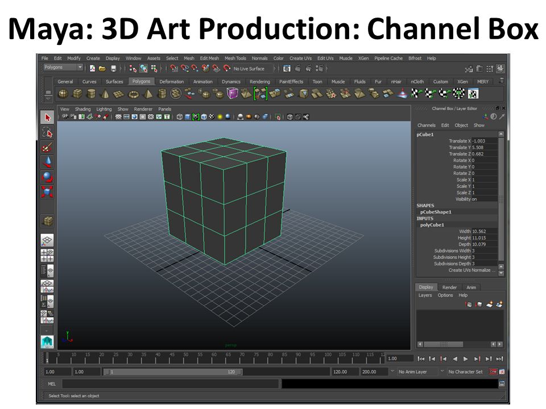
Task: Open the Polygons menu set dropdown
Action: (x=63, y=67)
